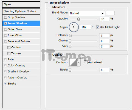
Task: Focus the Noise value field
Action: pyautogui.click(x=105, y=70)
